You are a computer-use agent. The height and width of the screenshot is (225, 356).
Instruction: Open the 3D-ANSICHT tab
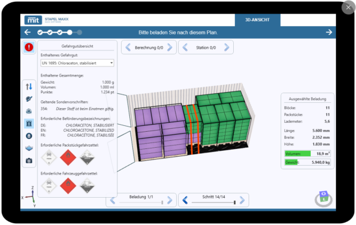258,20
